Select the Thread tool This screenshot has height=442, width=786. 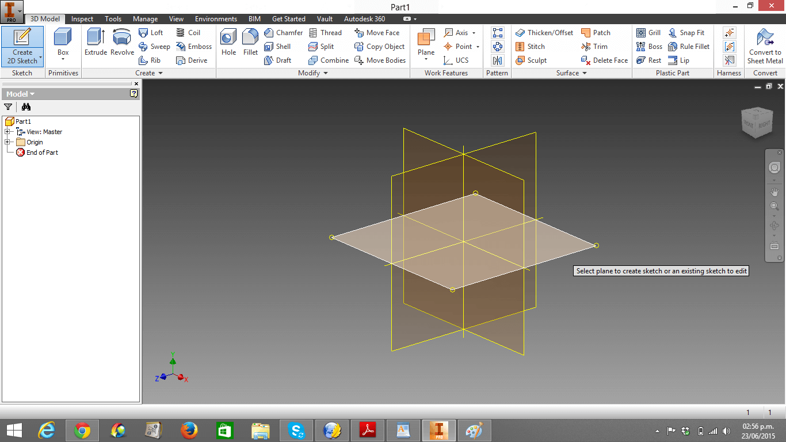pos(325,33)
